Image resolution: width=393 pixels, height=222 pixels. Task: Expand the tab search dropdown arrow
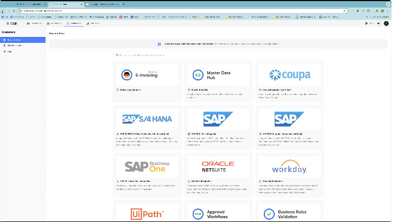[388, 4]
